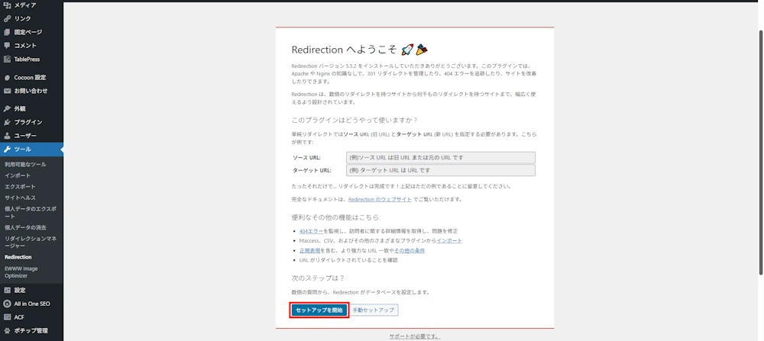Open Cocoon 設定 menu

click(31, 77)
